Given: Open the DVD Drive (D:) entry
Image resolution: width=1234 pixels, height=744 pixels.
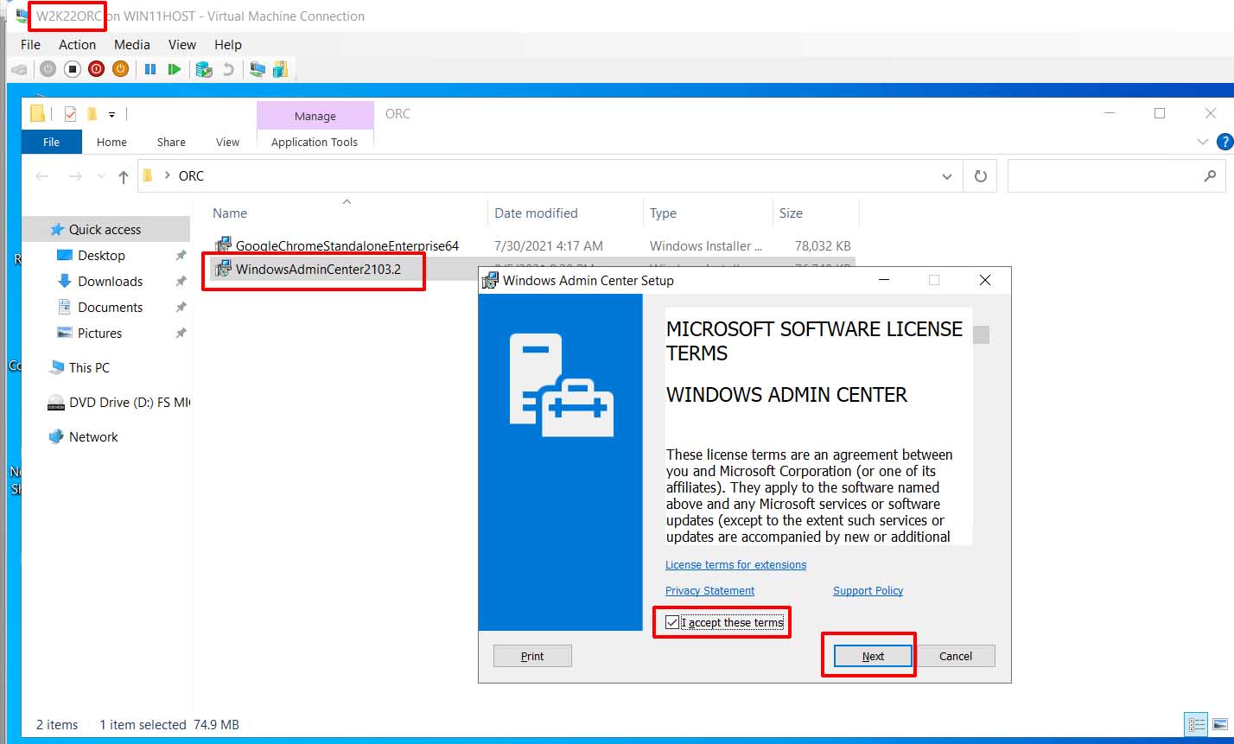Looking at the screenshot, I should click(x=119, y=403).
